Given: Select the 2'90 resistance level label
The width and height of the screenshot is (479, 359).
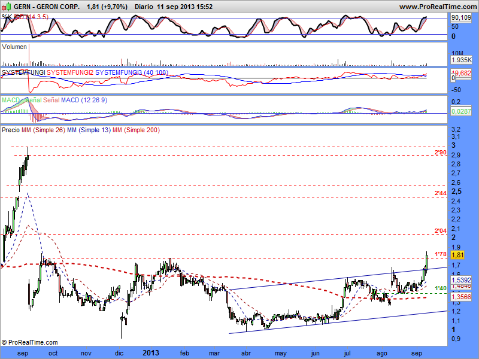Looking at the screenshot, I should [441, 153].
